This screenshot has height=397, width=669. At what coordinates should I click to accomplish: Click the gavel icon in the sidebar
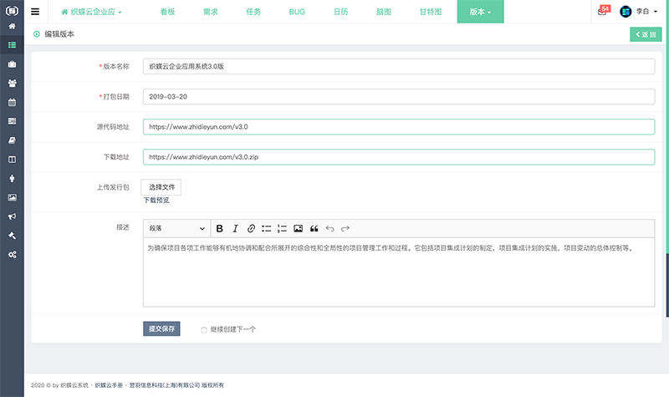pyautogui.click(x=12, y=236)
